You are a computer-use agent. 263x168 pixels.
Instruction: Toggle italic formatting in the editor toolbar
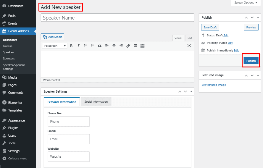click(78, 46)
